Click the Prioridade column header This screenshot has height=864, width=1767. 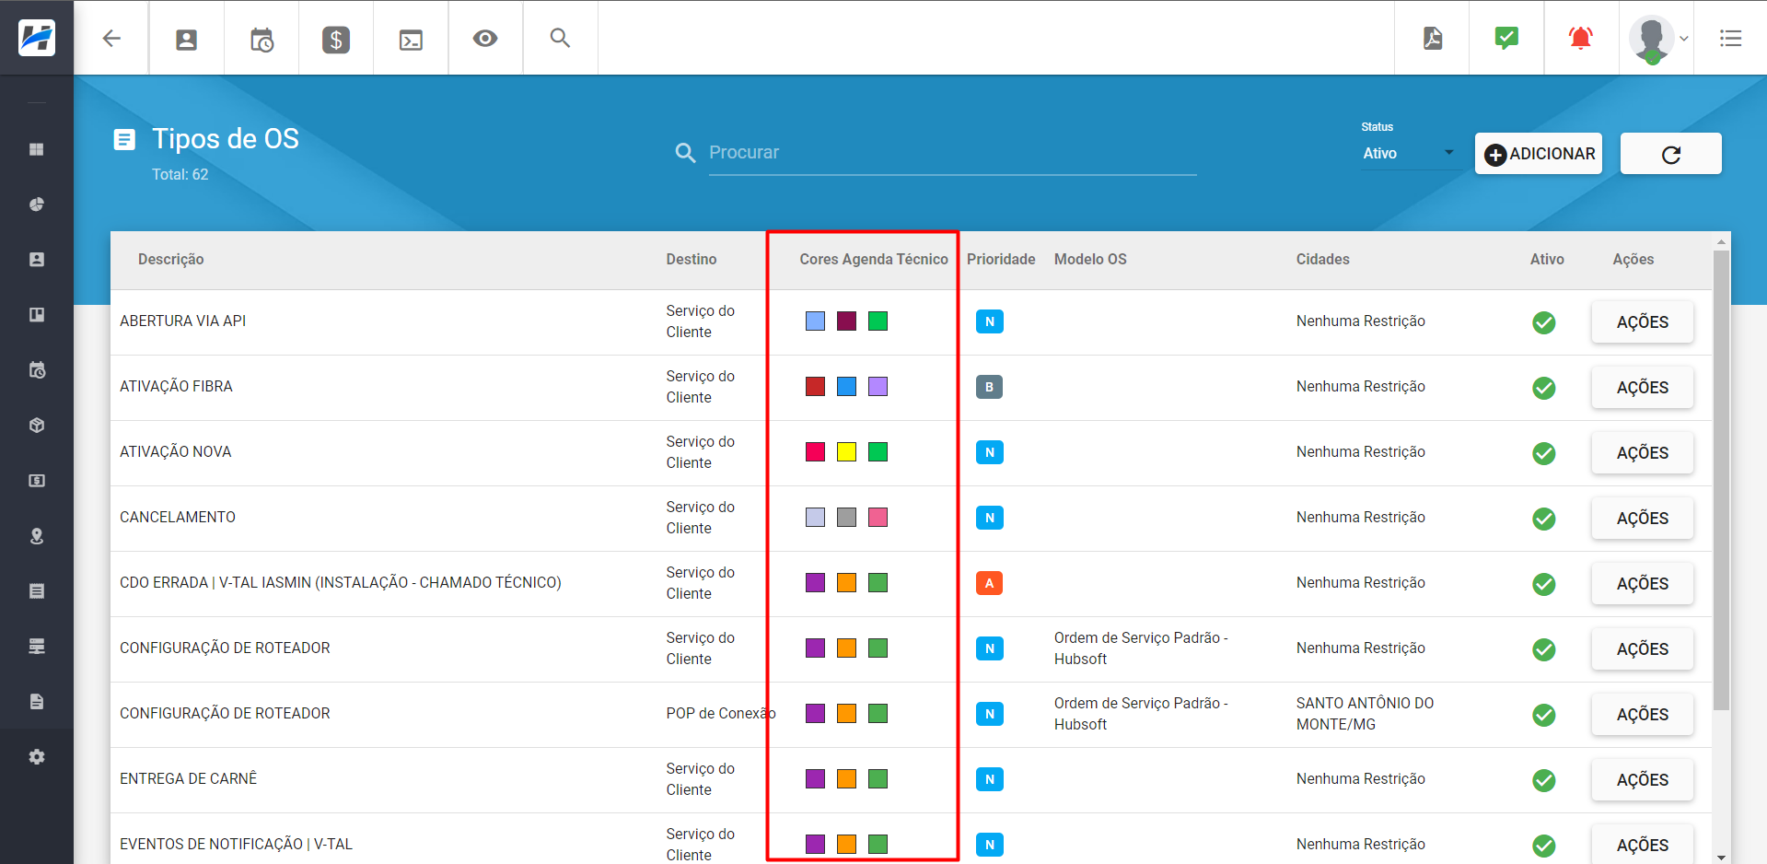(1001, 260)
